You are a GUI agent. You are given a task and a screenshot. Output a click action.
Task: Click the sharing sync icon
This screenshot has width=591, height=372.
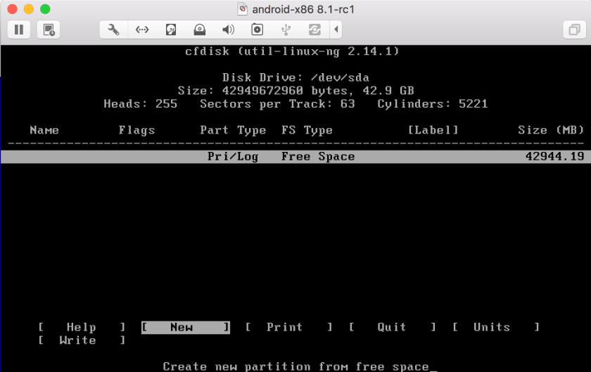click(314, 30)
